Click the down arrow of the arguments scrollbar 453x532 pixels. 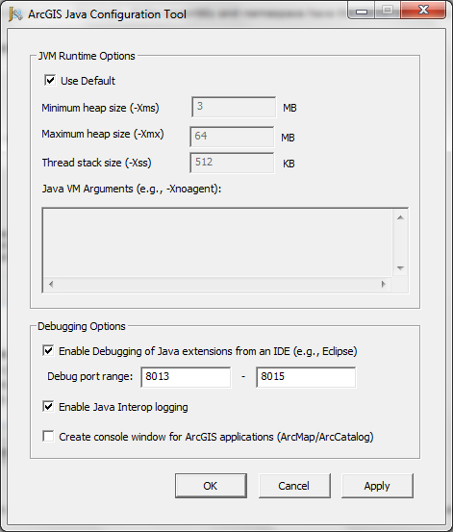(400, 268)
